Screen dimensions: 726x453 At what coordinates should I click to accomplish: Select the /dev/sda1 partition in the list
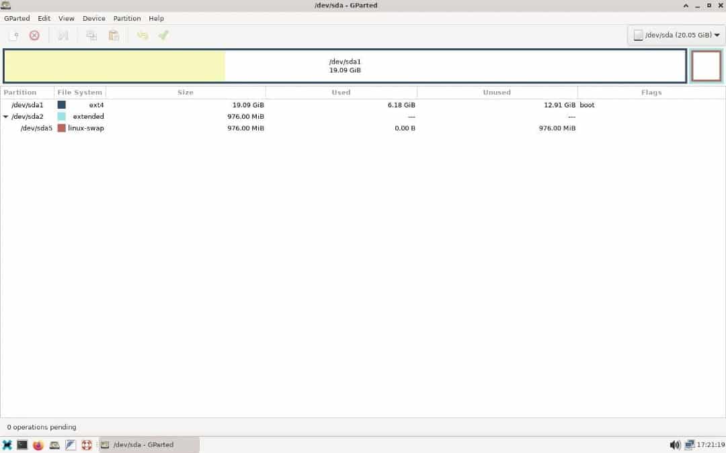pyautogui.click(x=27, y=105)
